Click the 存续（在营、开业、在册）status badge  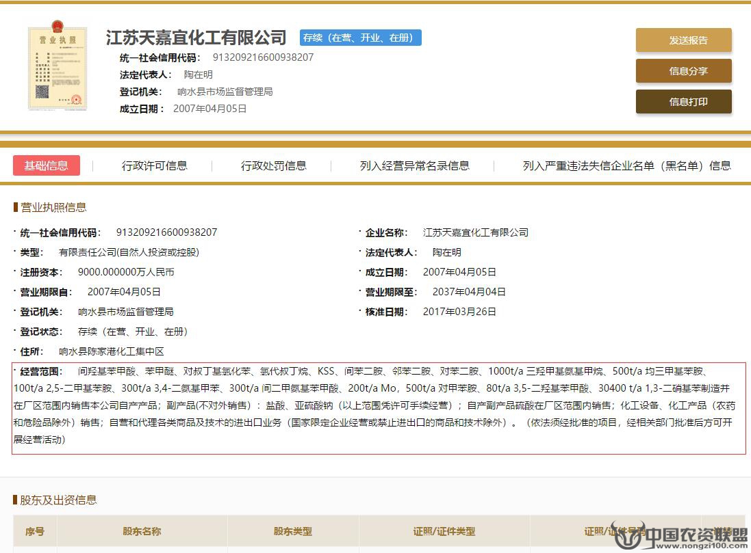(360, 38)
